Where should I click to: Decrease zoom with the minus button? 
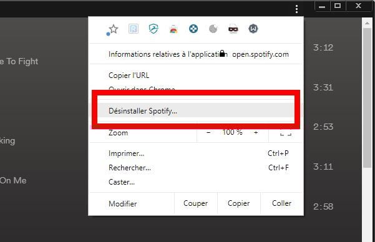coord(208,132)
